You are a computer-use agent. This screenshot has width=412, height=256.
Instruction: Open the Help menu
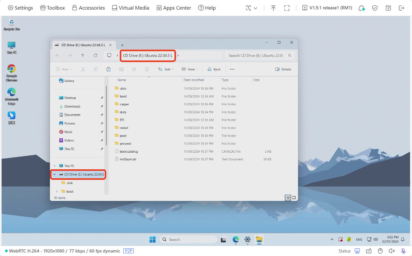206,8
